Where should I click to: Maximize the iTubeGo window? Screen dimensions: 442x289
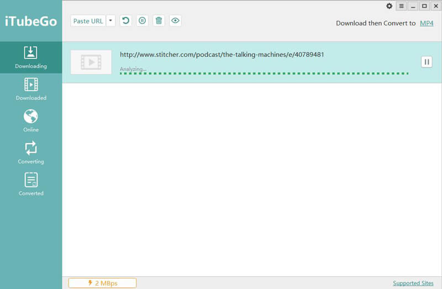424,6
